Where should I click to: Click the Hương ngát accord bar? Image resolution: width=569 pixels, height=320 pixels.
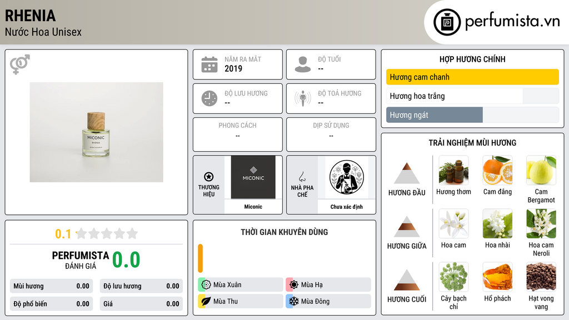tap(472, 115)
